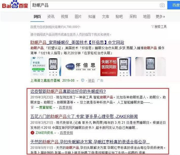Open the 怀倍思 logo ad image
The height and width of the screenshot is (155, 180).
pyautogui.click(x=81, y=66)
